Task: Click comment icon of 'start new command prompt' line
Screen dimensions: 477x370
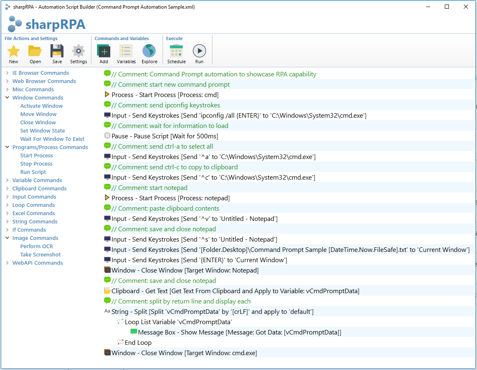Action: pos(107,84)
